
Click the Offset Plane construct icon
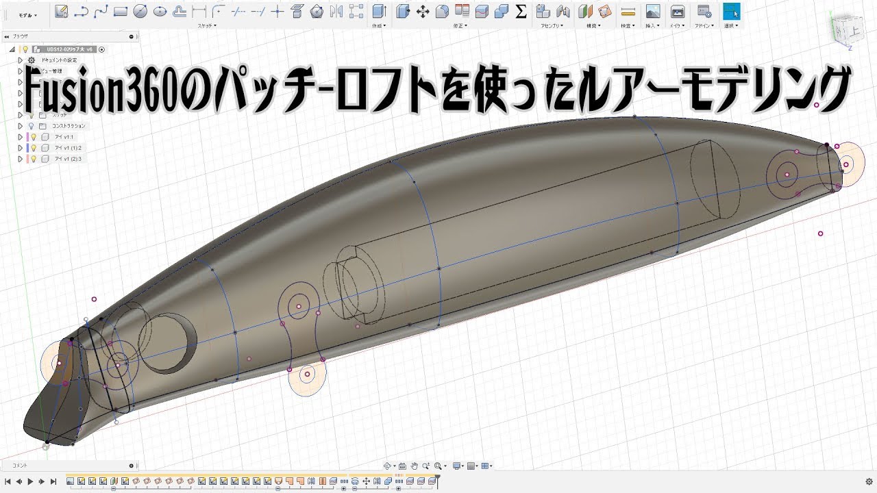[x=585, y=11]
